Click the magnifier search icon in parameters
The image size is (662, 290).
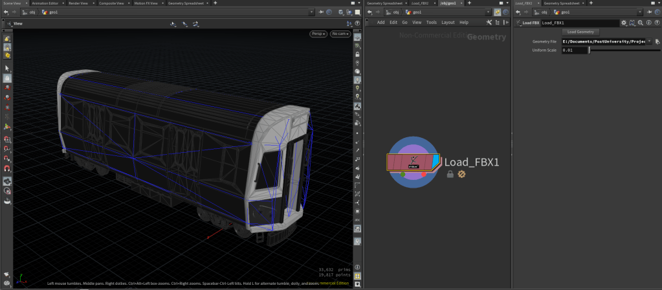639,23
